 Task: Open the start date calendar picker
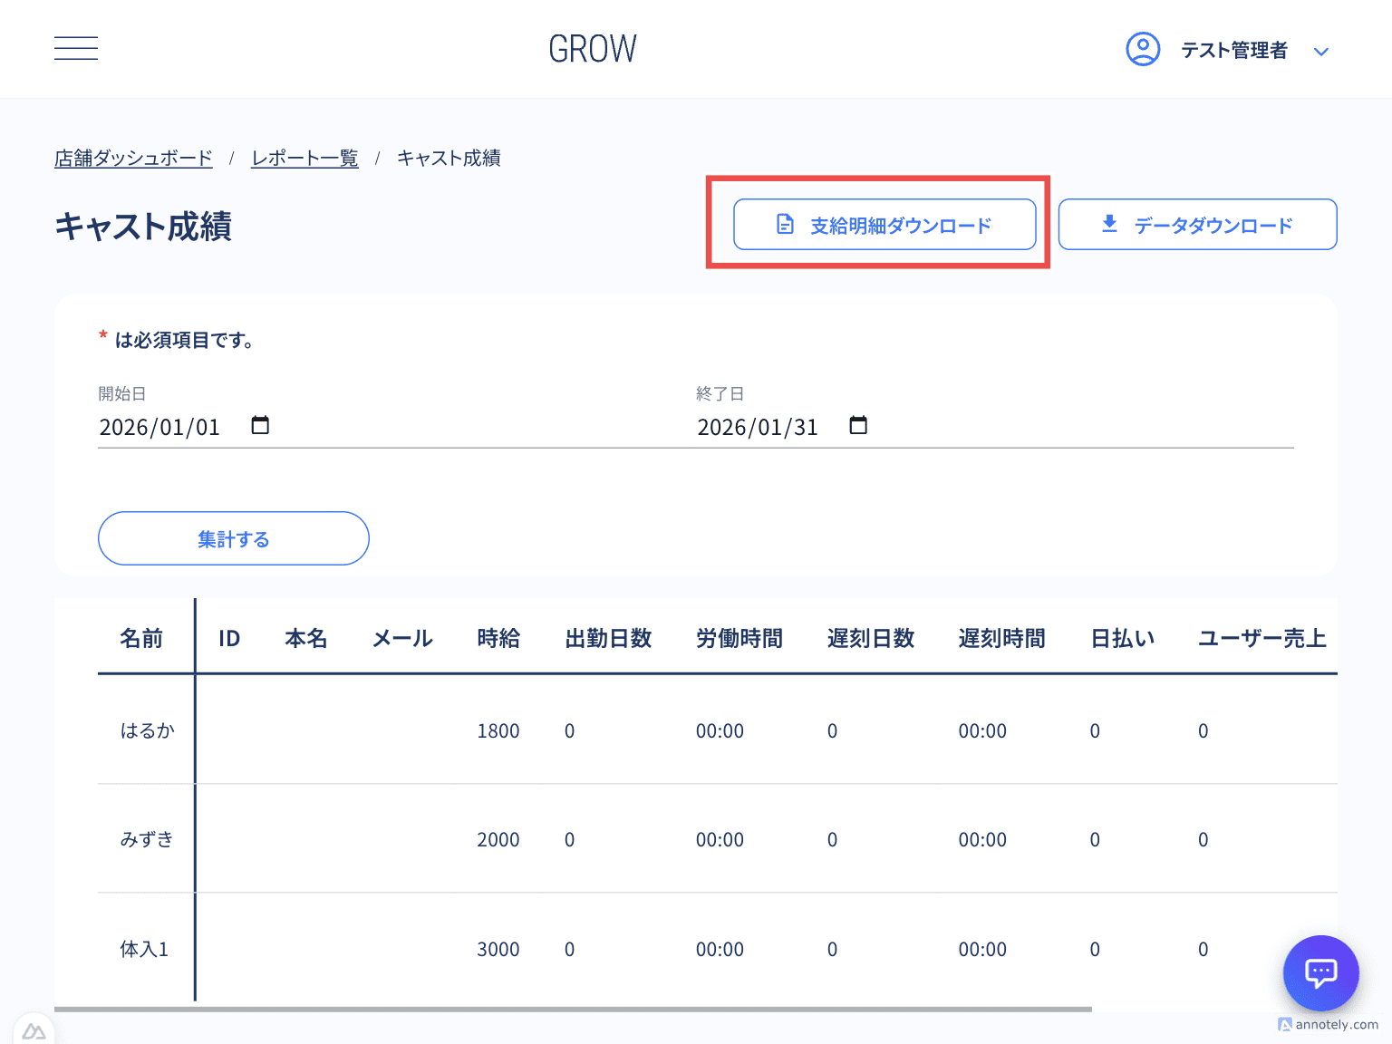pyautogui.click(x=260, y=426)
